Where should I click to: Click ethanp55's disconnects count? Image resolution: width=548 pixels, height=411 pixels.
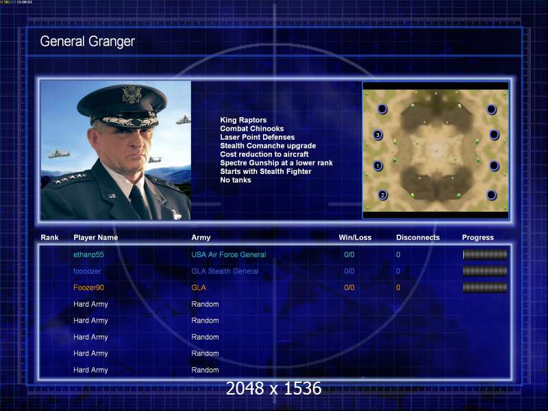tap(398, 255)
